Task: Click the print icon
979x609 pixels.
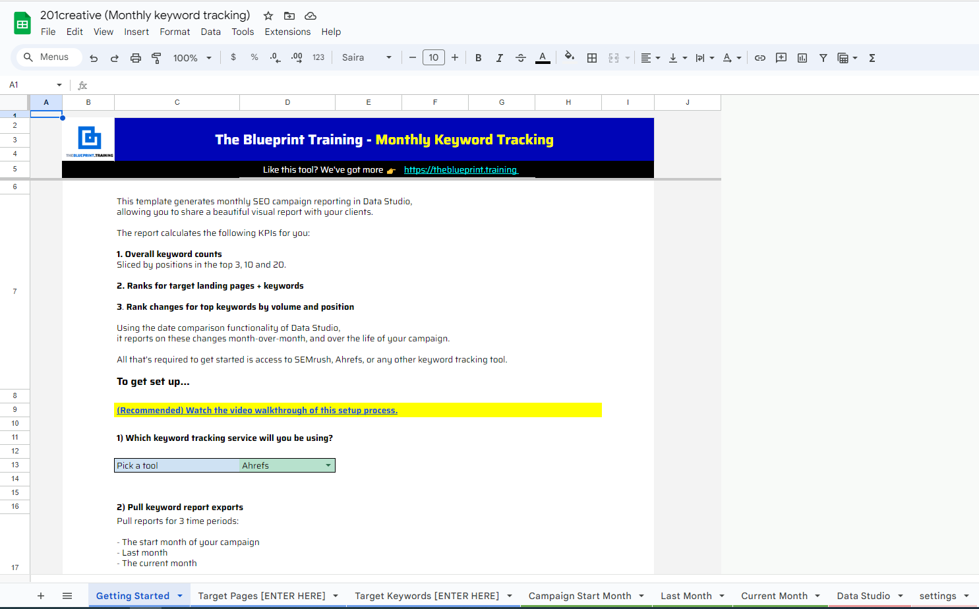Action: [x=136, y=58]
